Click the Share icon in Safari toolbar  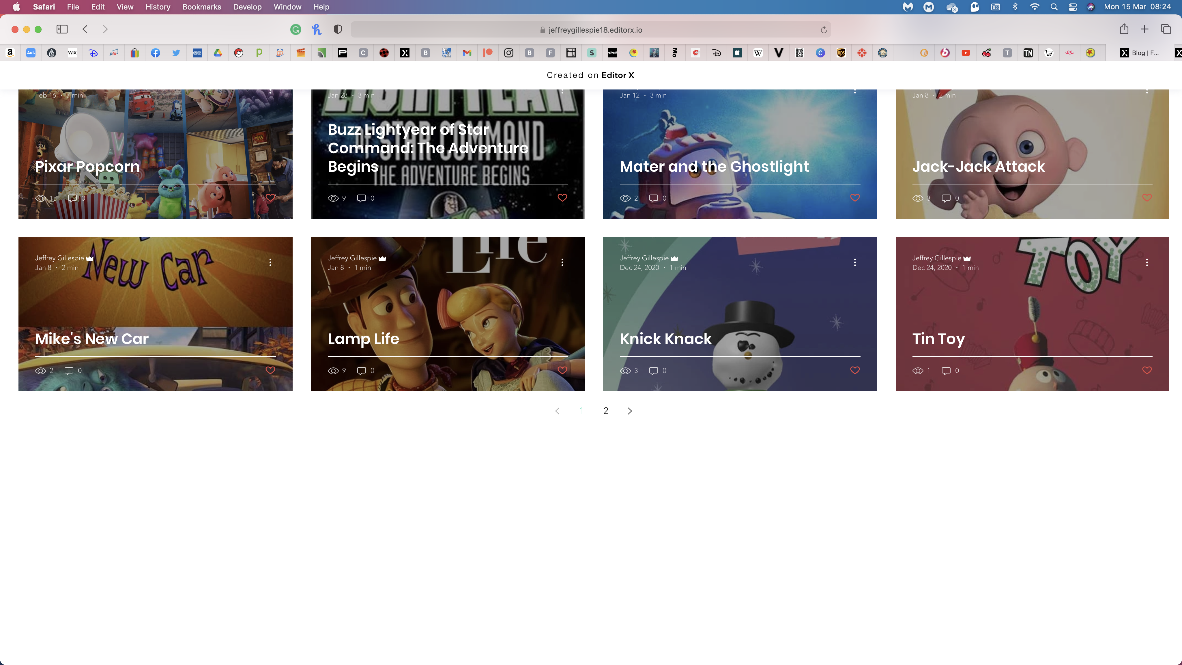1124,29
